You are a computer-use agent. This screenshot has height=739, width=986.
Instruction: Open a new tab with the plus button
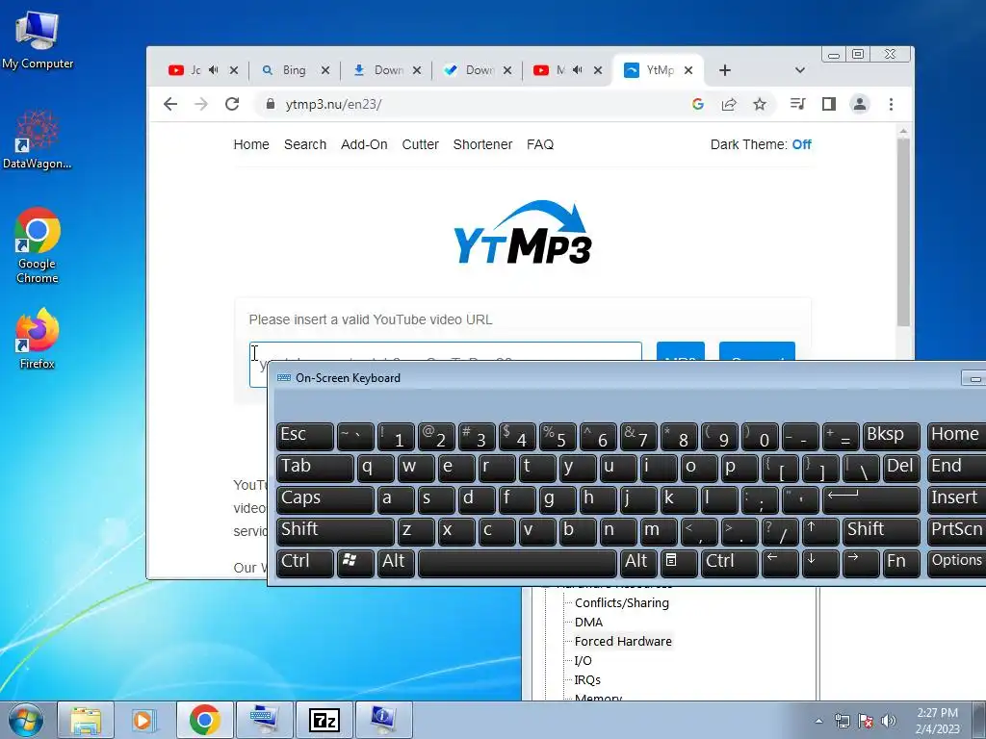click(725, 70)
